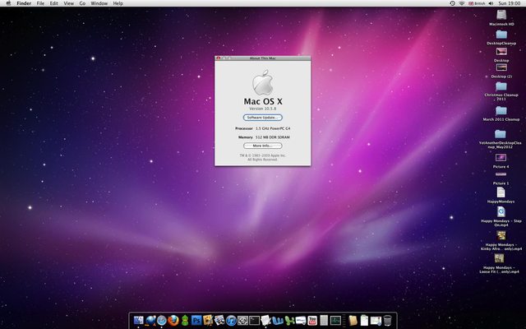Click the Finder icon in the dock
This screenshot has height=329, width=526.
pos(138,320)
